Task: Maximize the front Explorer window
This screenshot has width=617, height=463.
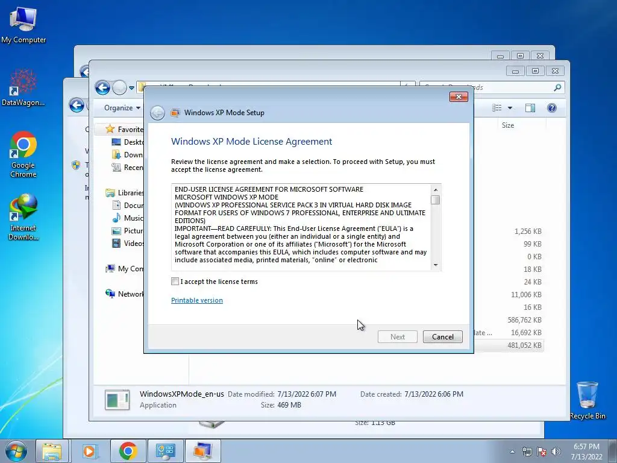Action: pos(535,71)
